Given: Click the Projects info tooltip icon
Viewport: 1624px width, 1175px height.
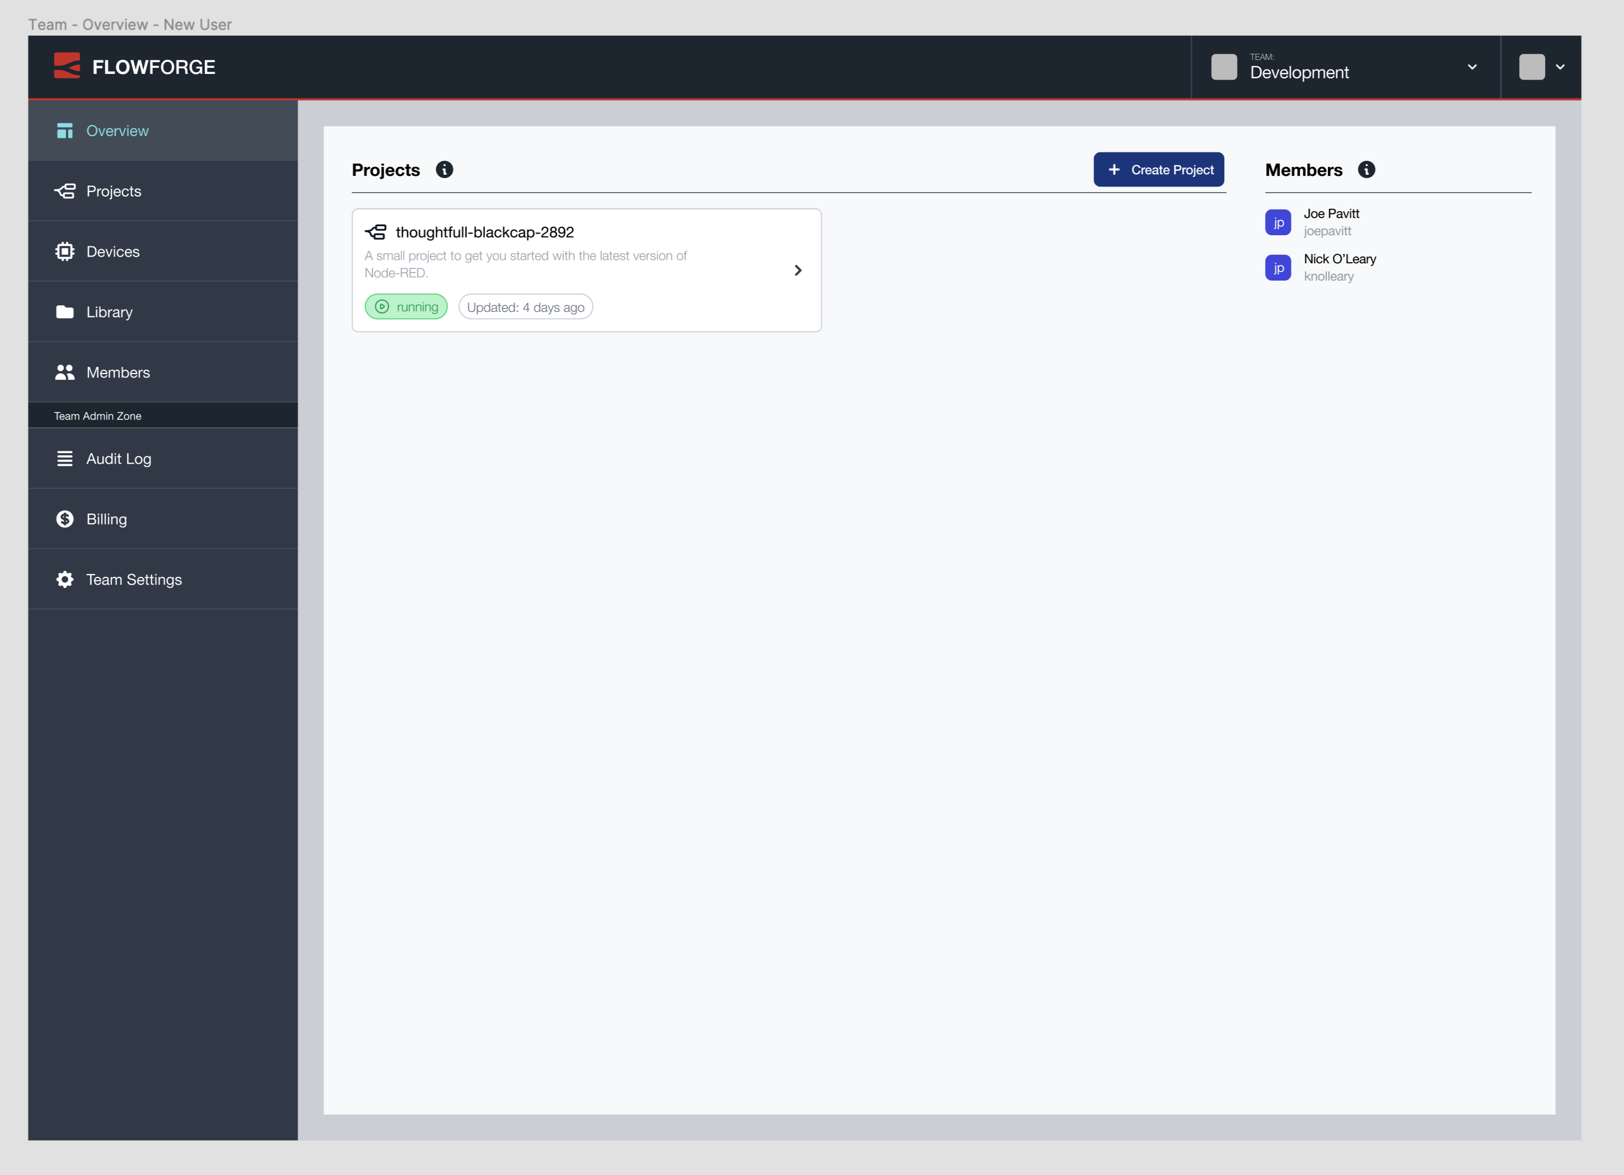Looking at the screenshot, I should coord(445,170).
